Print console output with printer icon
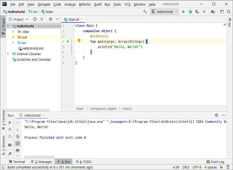This screenshot has height=170, width=233. point(18,150)
